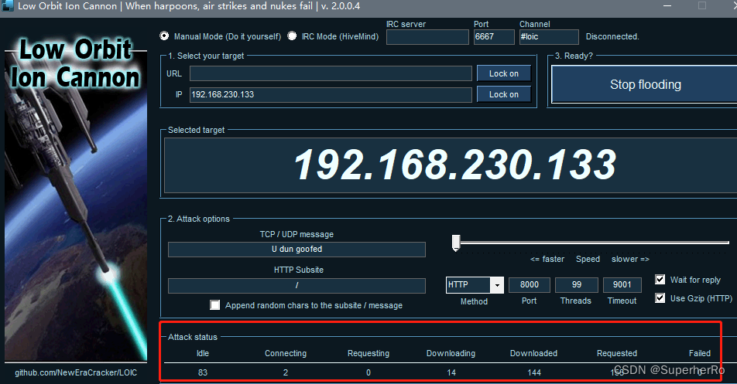Click Lock on button next to IP
The width and height of the screenshot is (737, 384).
click(504, 94)
